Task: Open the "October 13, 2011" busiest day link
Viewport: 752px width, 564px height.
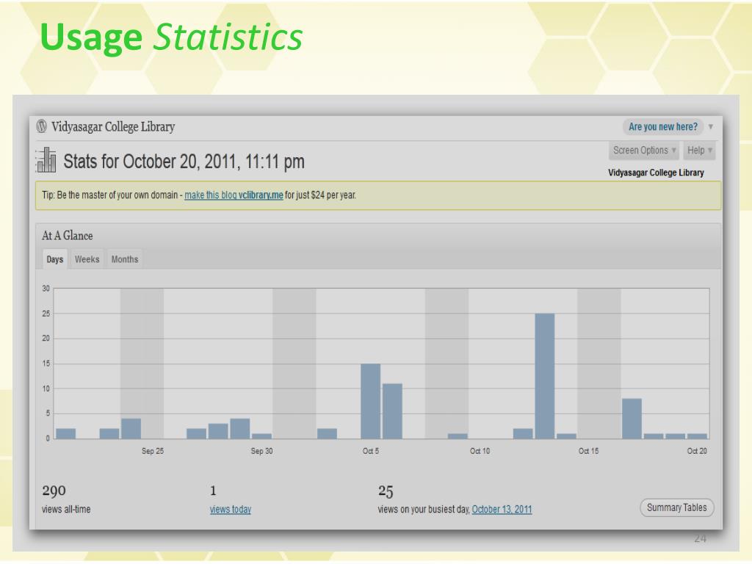Action: click(x=502, y=510)
